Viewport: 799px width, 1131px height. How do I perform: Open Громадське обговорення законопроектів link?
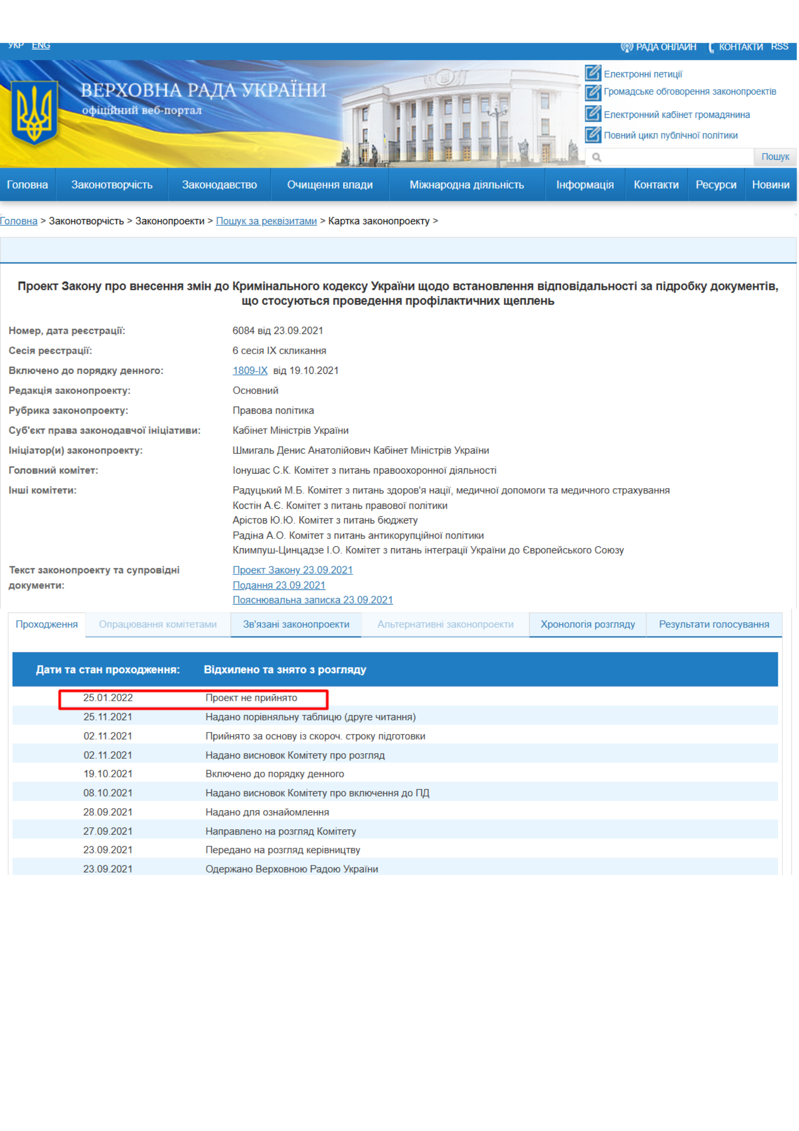point(690,92)
